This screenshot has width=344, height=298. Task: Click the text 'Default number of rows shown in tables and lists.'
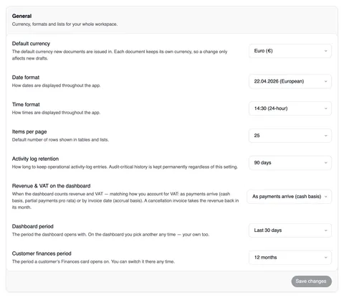click(60, 139)
